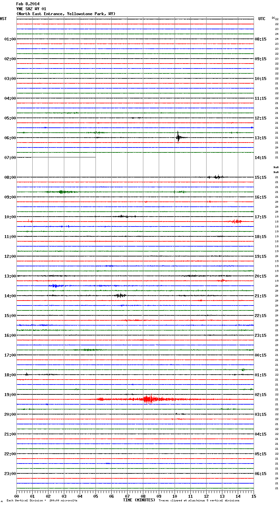Click the '15' minute label on bottom axis
Screen dimensions: 280x505
pos(254,496)
